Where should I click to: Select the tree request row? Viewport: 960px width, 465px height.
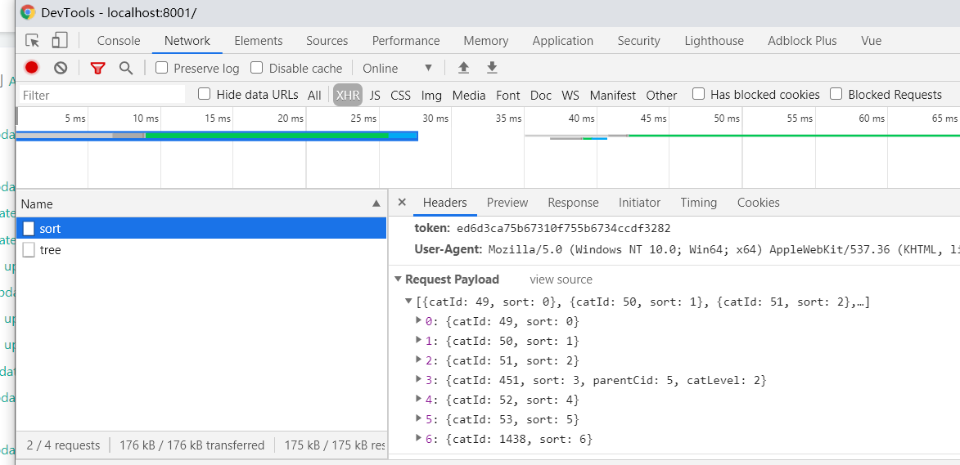(201, 250)
